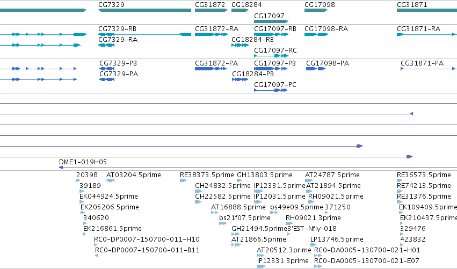Select EST AT20512.3prime
The width and height of the screenshot is (457, 269).
(260, 256)
